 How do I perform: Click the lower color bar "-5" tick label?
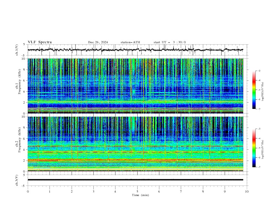tap(259, 148)
